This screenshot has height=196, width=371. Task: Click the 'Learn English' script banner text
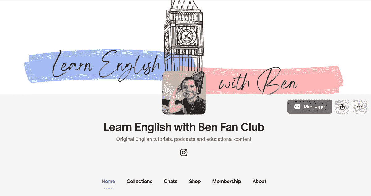coord(106,65)
